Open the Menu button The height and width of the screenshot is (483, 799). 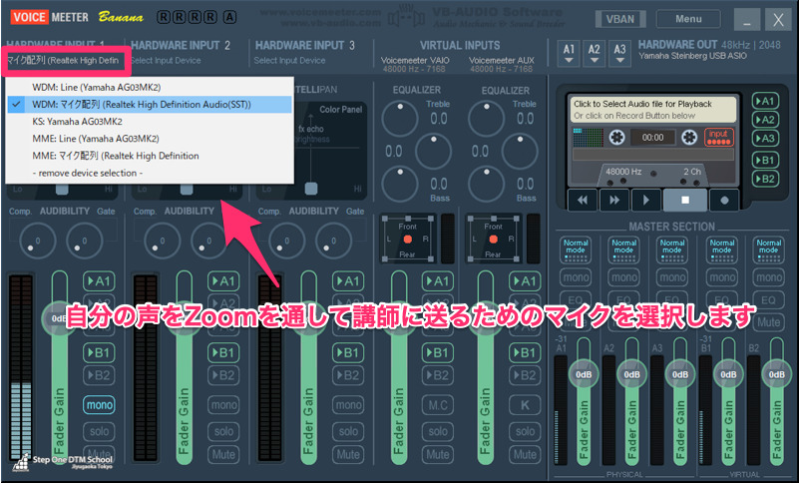click(x=688, y=19)
